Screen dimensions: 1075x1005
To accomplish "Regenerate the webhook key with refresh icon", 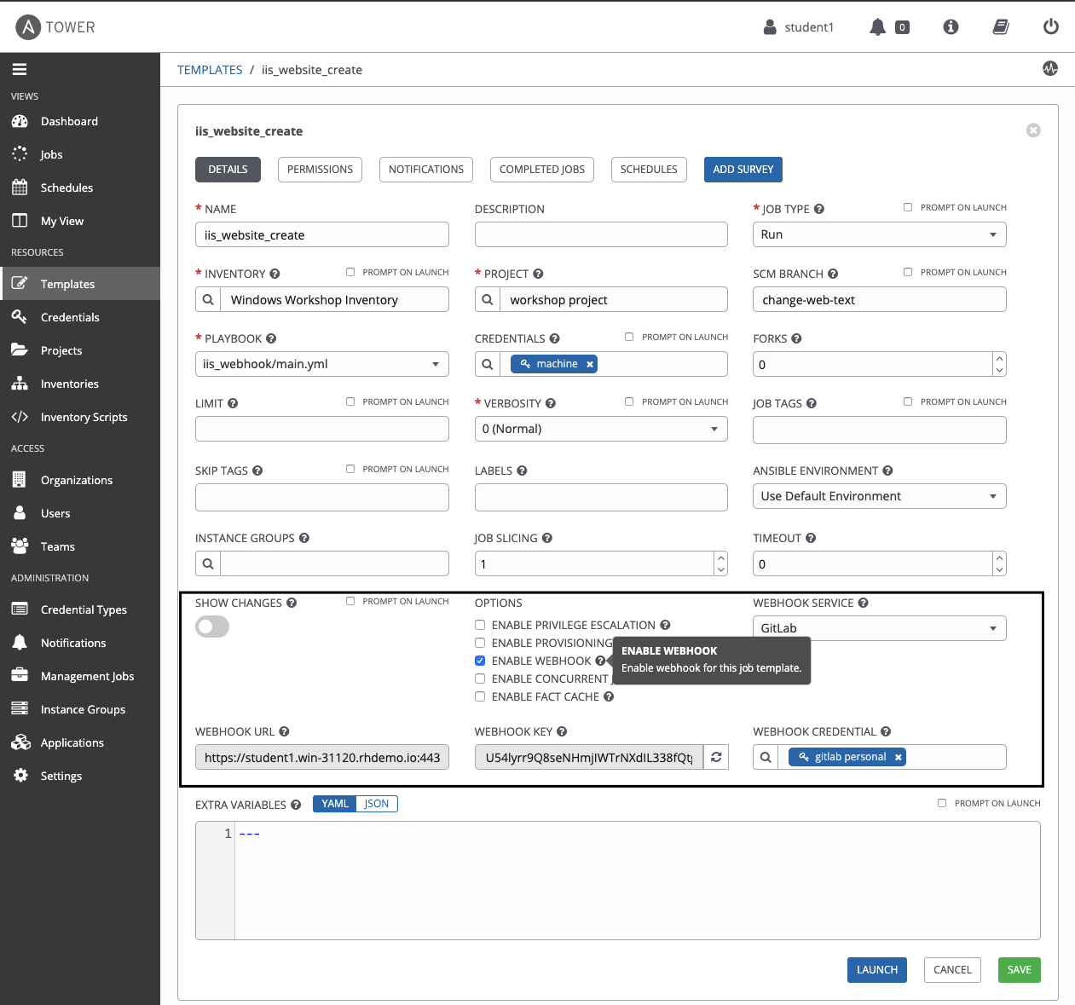I will (716, 757).
